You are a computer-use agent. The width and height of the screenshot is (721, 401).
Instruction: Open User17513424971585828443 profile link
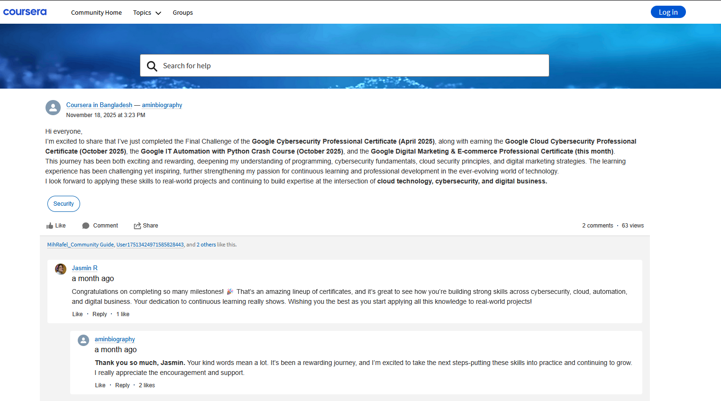coord(150,245)
